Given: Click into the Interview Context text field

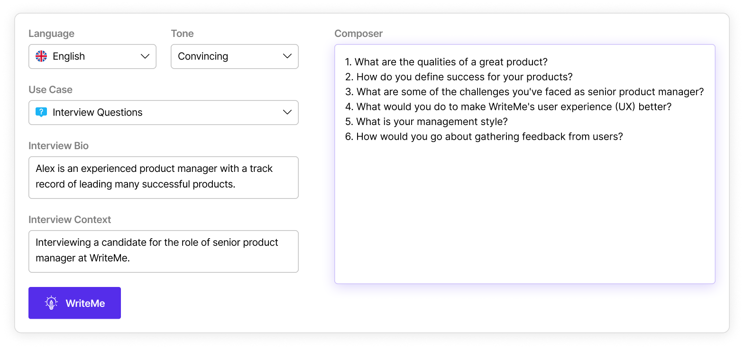Looking at the screenshot, I should 163,251.
